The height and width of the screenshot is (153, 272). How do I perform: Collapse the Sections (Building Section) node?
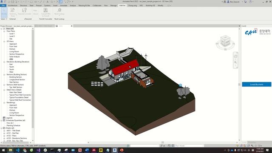click(x=4, y=75)
